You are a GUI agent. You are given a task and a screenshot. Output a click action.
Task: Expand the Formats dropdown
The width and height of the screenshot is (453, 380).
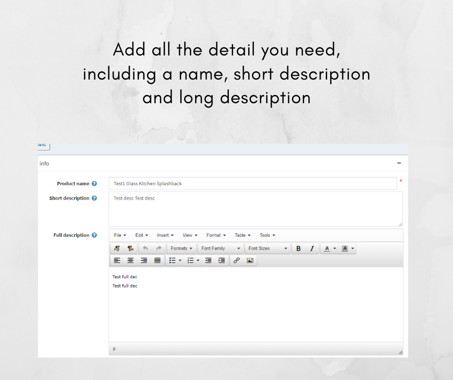(181, 248)
